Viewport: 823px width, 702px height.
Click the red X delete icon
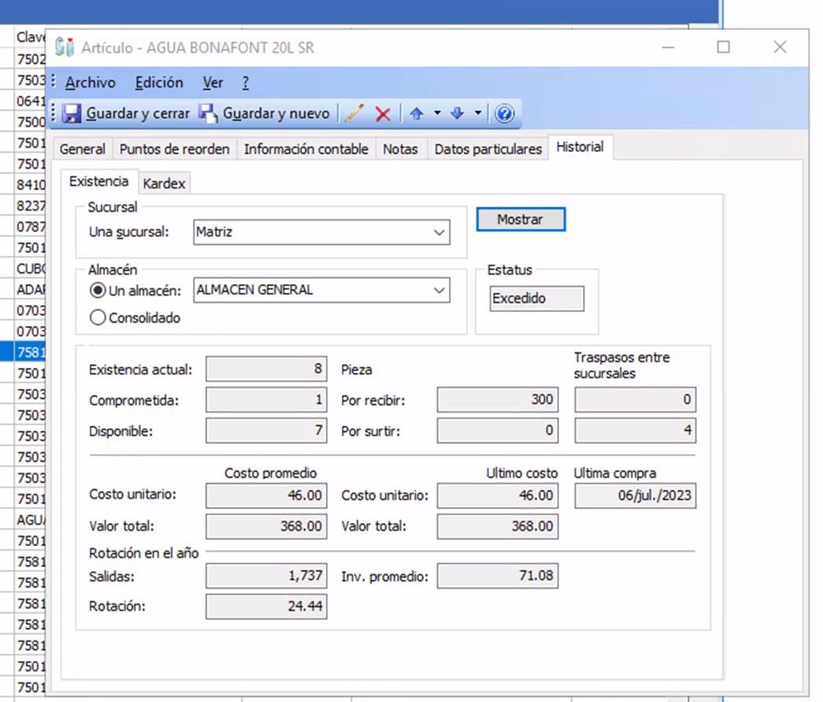click(383, 114)
